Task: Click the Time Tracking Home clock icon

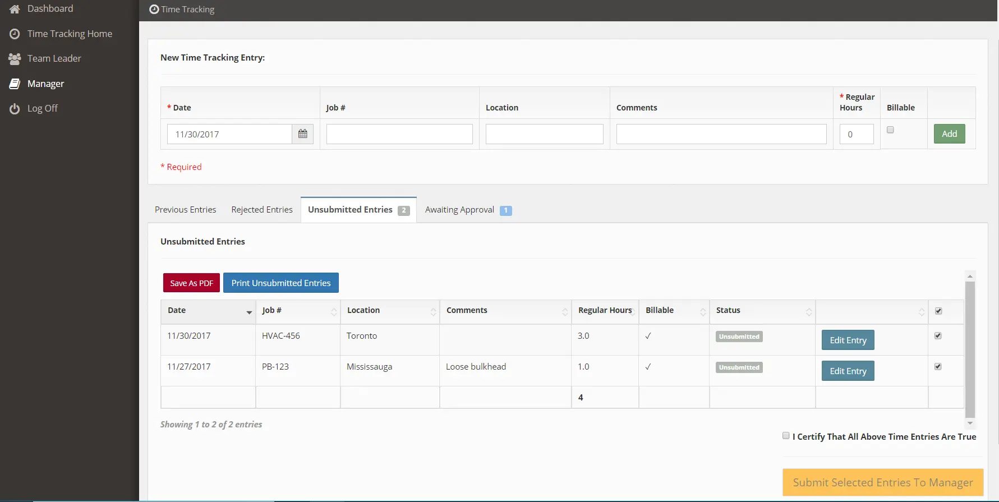Action: coord(15,34)
